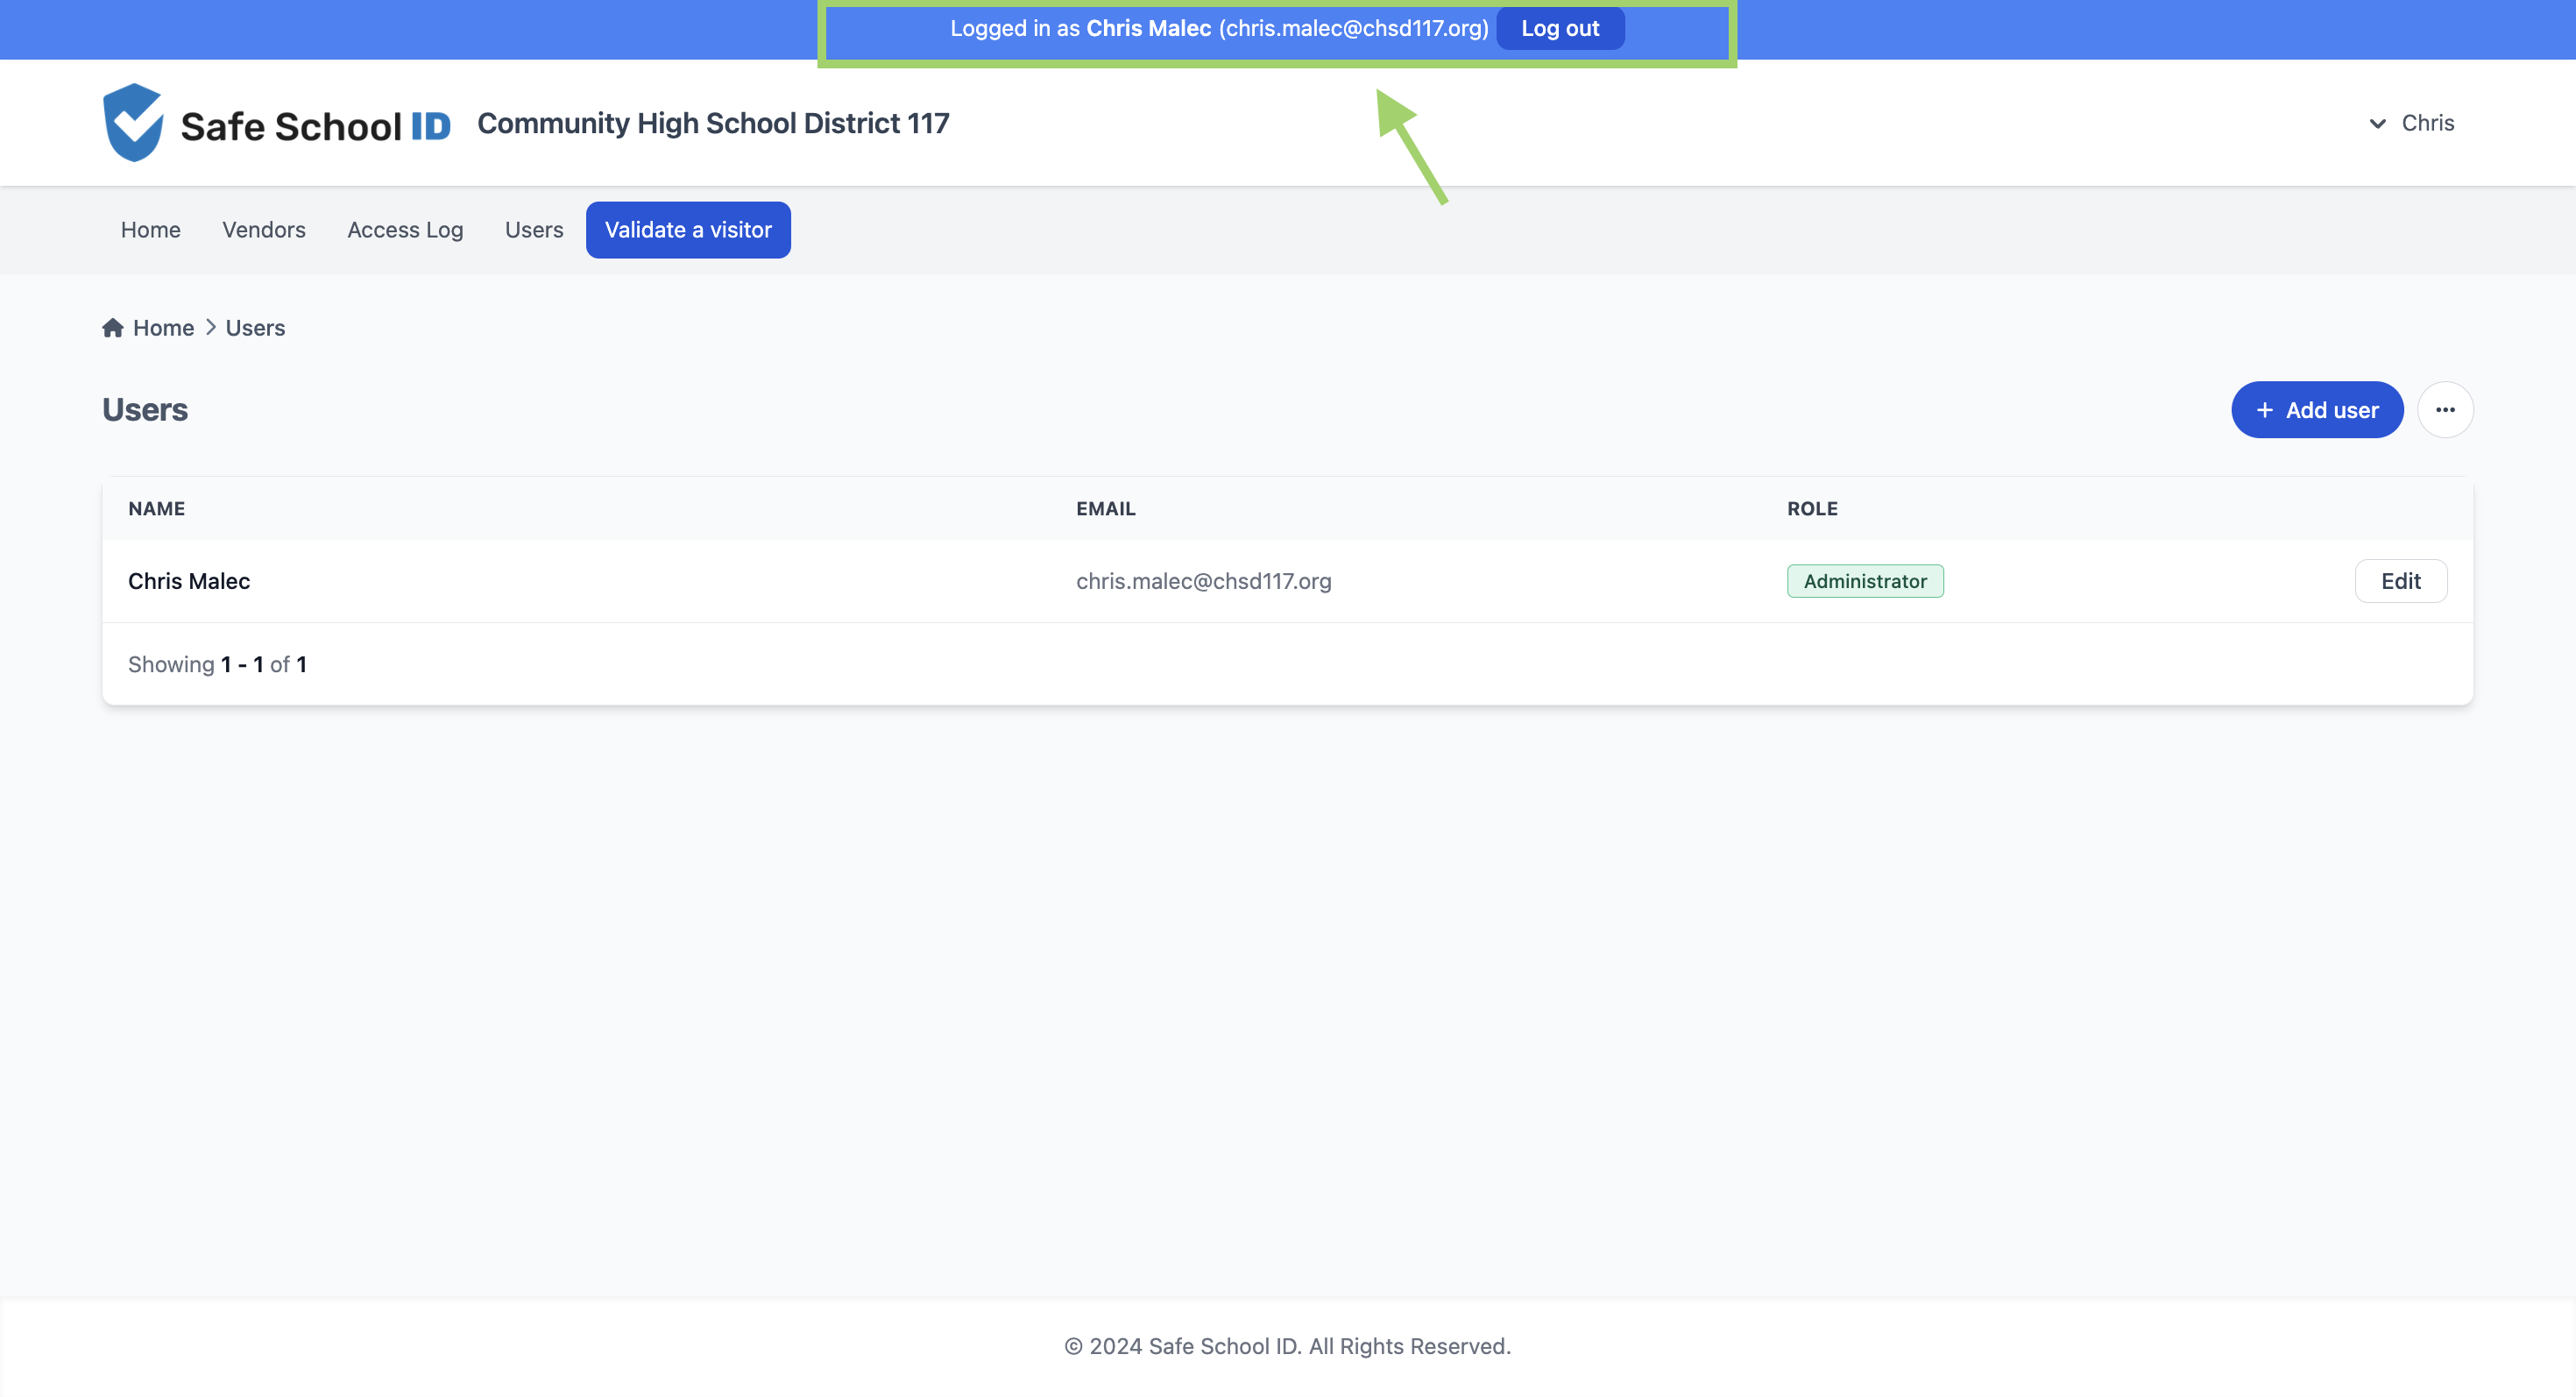2576x1397 pixels.
Task: Click the chris.malec@chsd117.org email cell
Action: point(1203,581)
